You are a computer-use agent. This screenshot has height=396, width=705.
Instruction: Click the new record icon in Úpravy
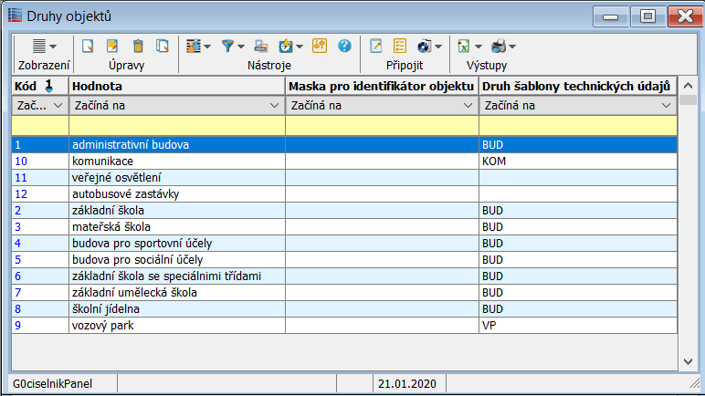tap(89, 46)
